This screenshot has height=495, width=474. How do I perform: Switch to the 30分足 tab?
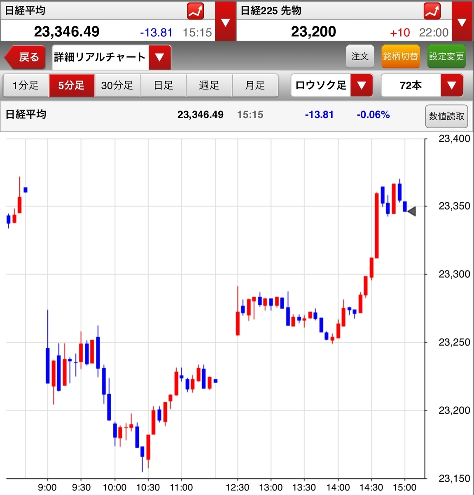point(117,85)
